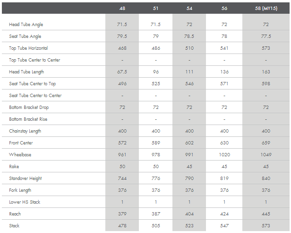Image resolution: width=291 pixels, height=233 pixels.
Task: Click the Reach value 404
Action: [x=189, y=214]
